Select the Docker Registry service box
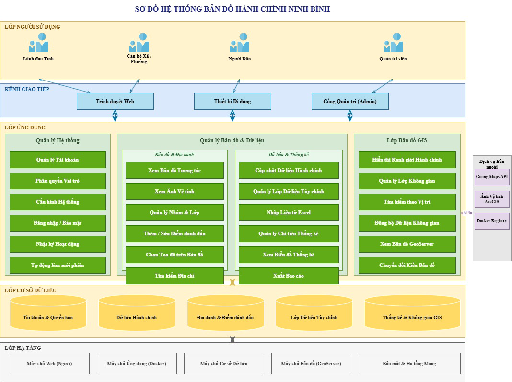The width and height of the screenshot is (512, 382). tap(492, 220)
